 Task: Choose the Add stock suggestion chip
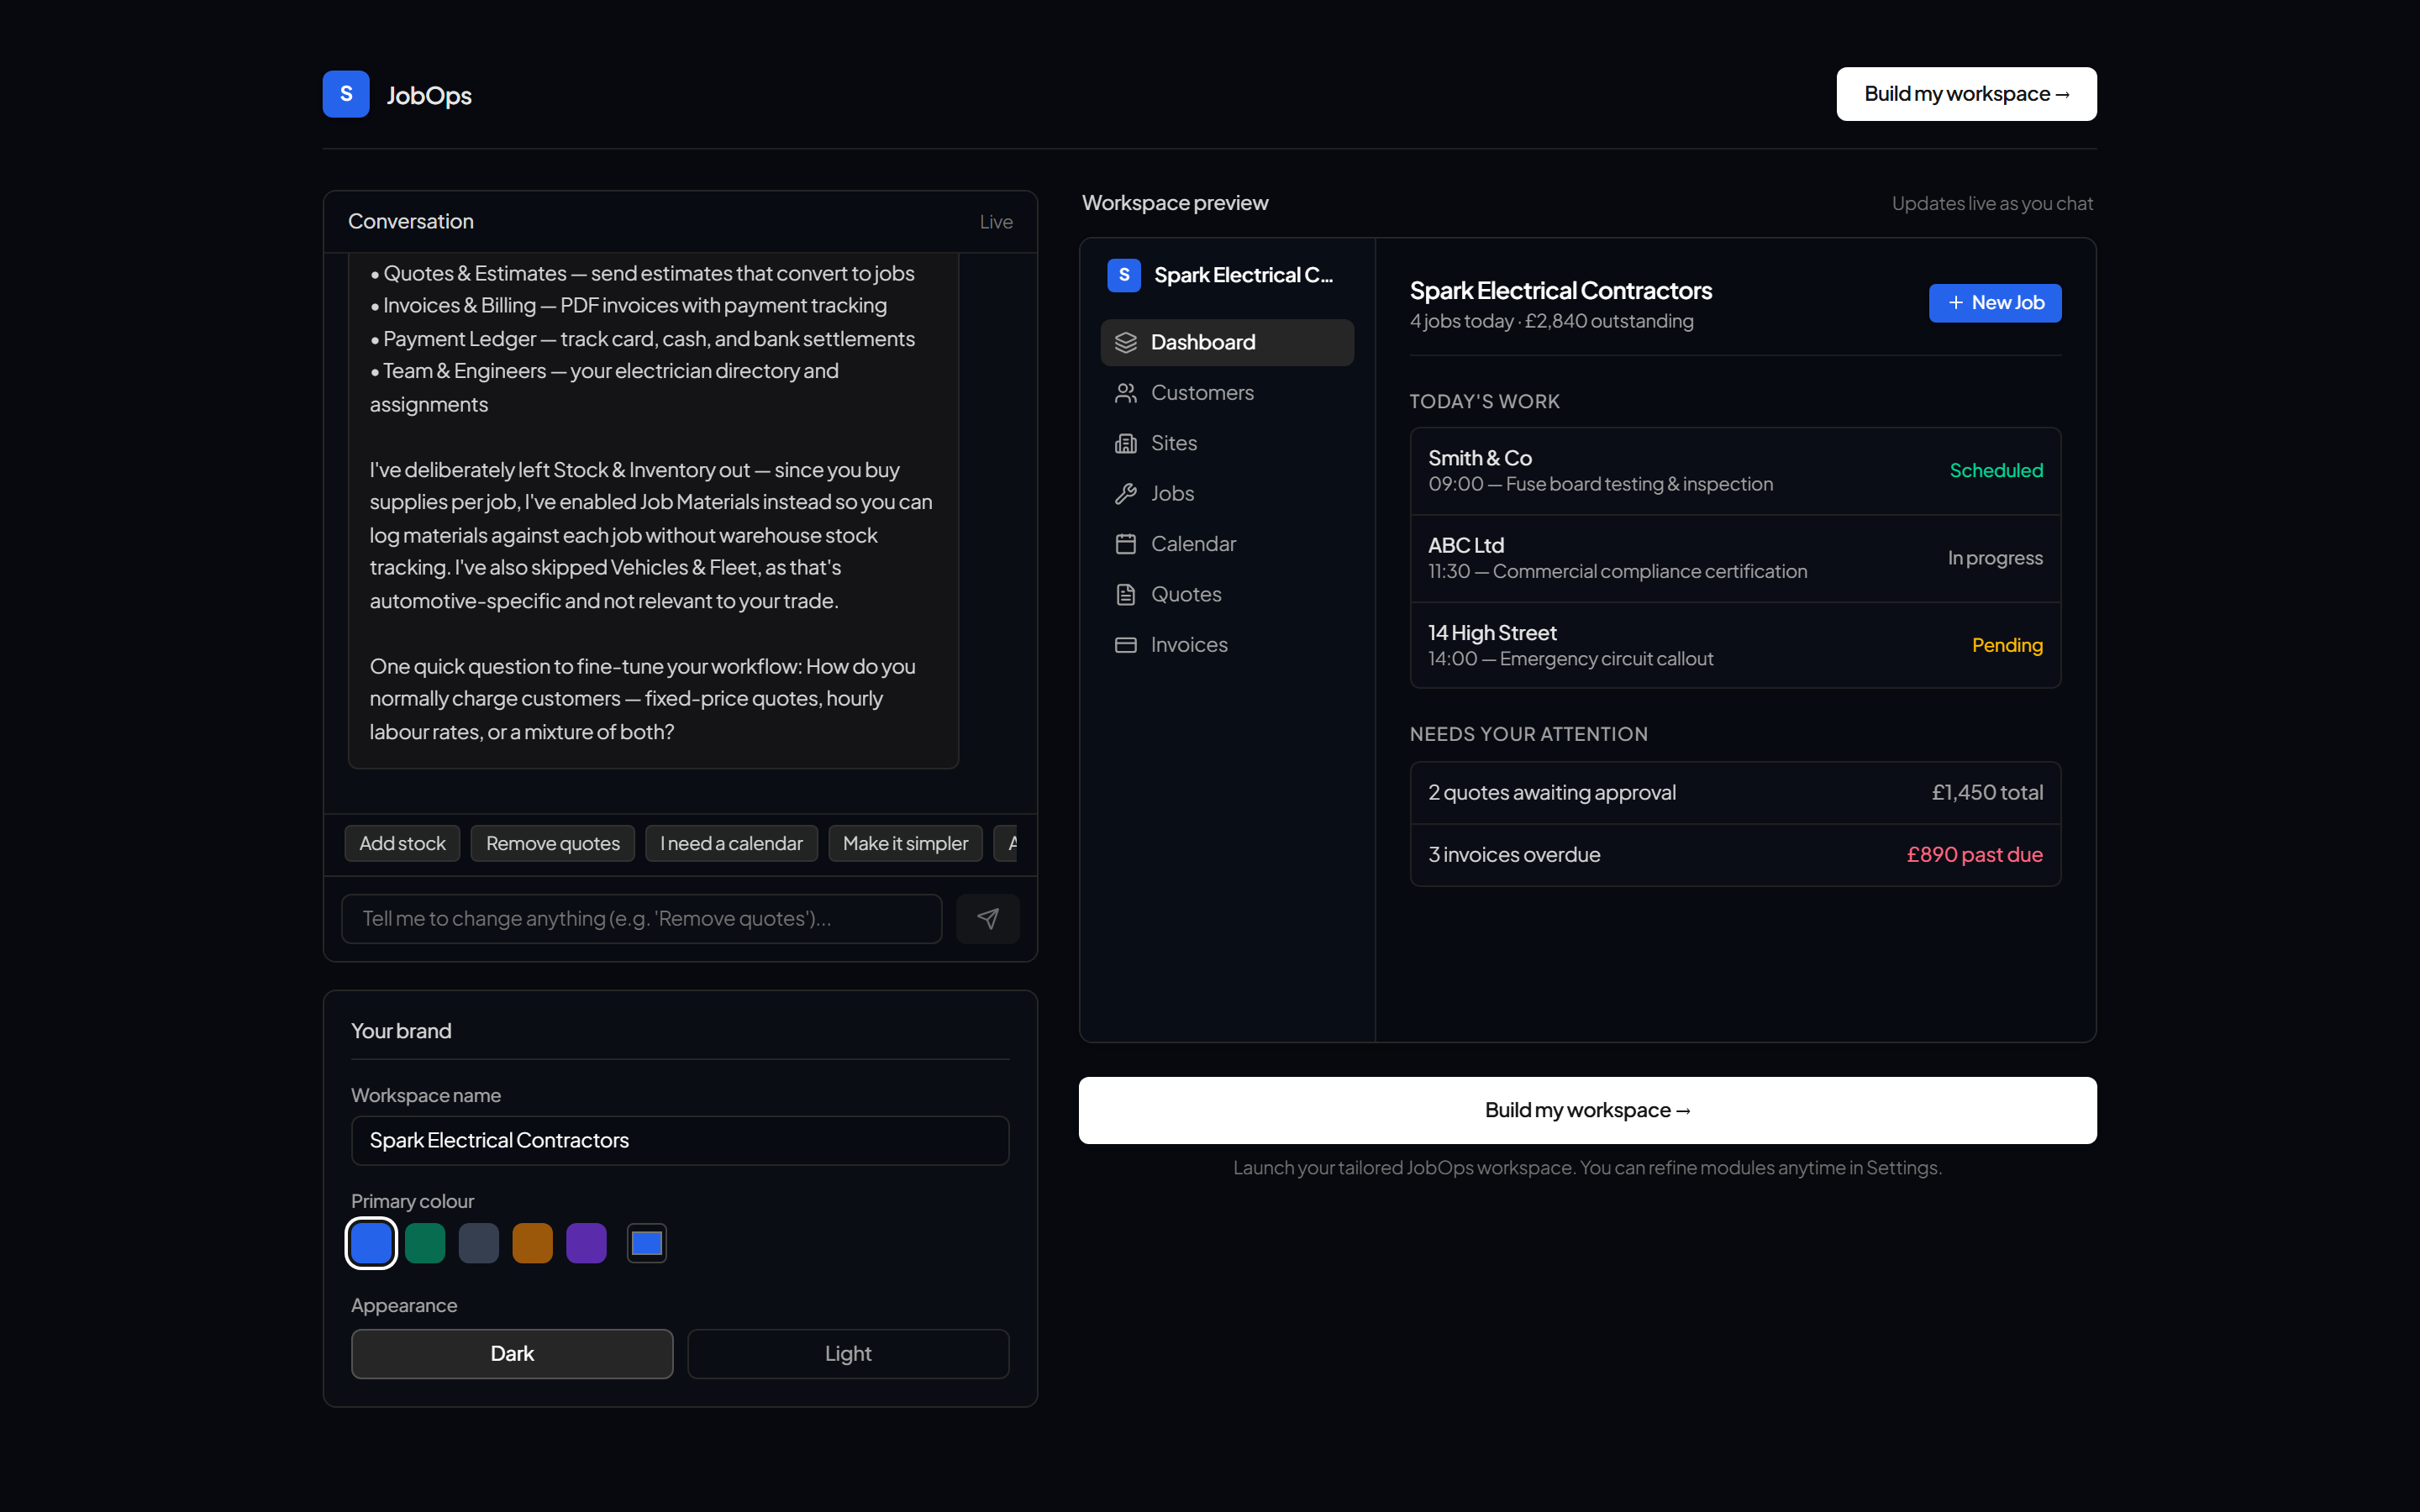pos(402,843)
